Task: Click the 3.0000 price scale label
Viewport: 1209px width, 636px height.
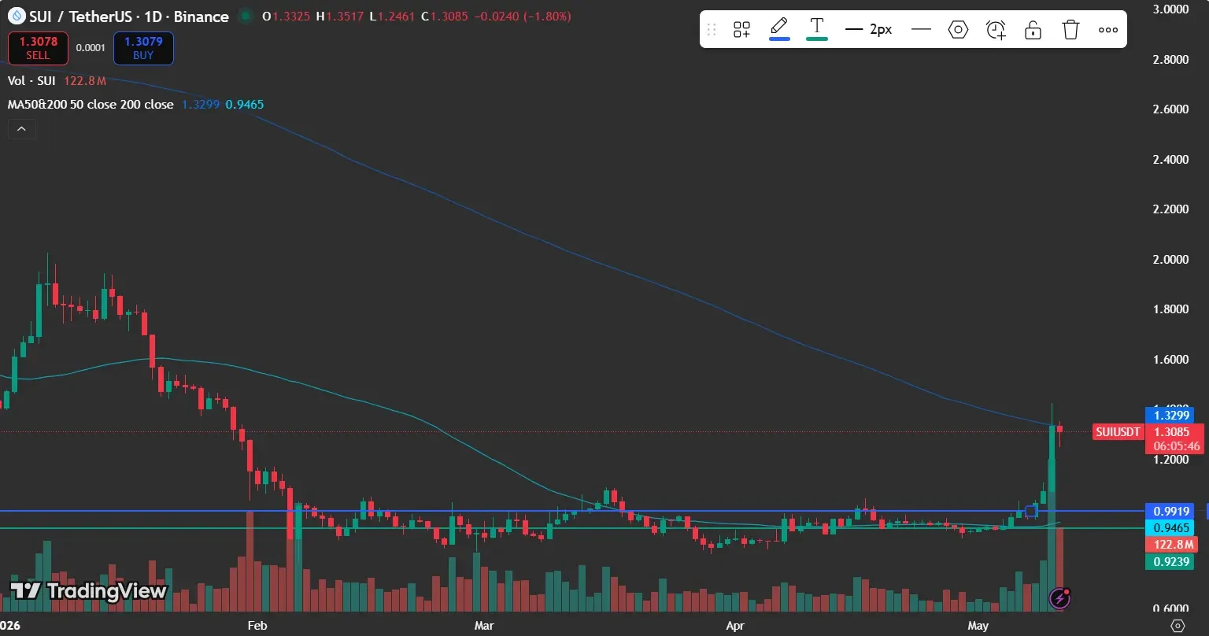Action: [1170, 9]
